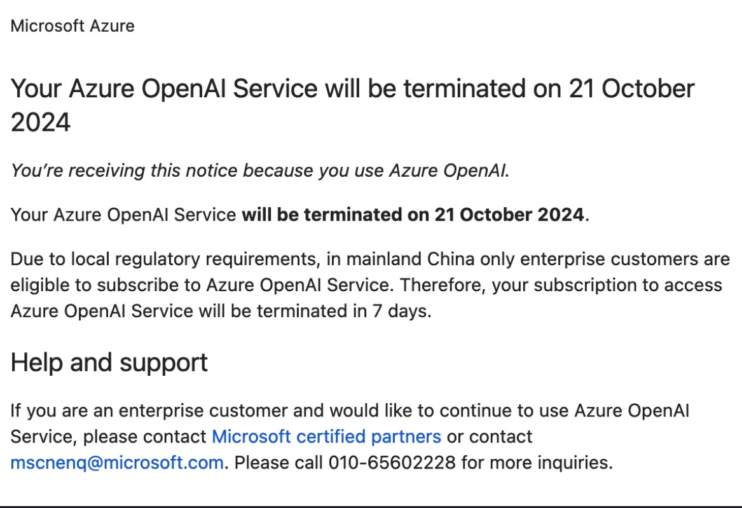The image size is (742, 508).
Task: Click the horizontal divider at the bottom
Action: click(371, 506)
